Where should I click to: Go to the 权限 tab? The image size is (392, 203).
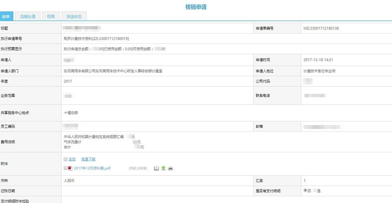click(51, 17)
